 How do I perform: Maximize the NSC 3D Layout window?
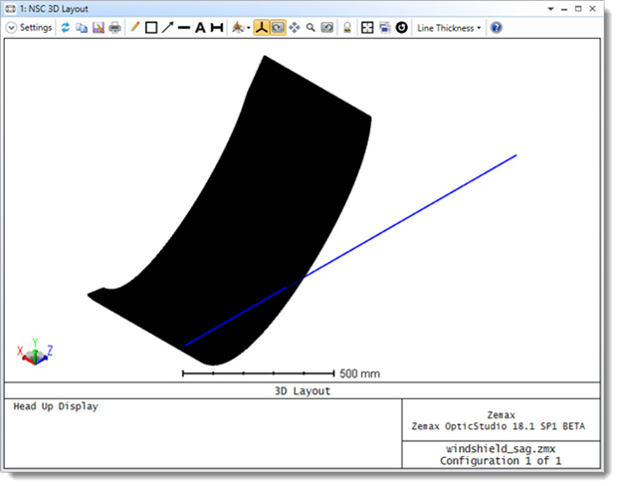coord(578,9)
